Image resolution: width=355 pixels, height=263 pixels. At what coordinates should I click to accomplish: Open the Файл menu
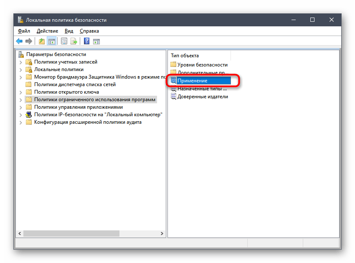point(24,31)
